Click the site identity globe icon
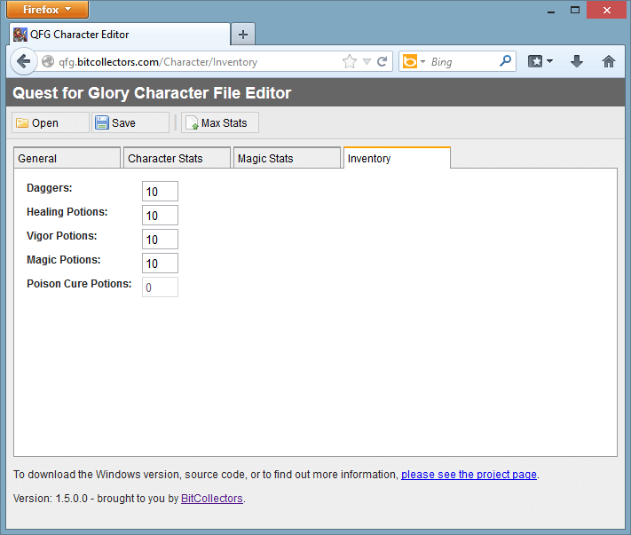Image resolution: width=631 pixels, height=535 pixels. [48, 61]
